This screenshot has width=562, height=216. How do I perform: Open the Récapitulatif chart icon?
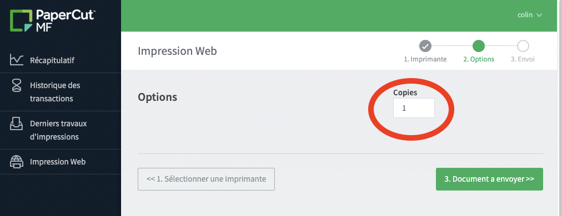(x=17, y=60)
